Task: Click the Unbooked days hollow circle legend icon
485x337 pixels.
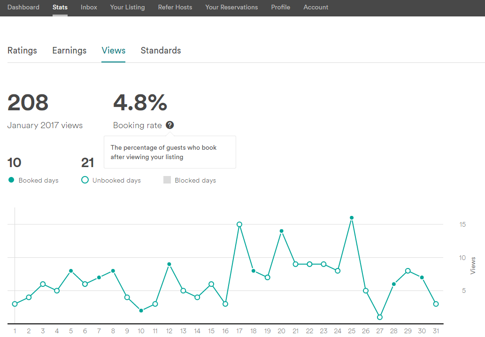Action: click(85, 180)
